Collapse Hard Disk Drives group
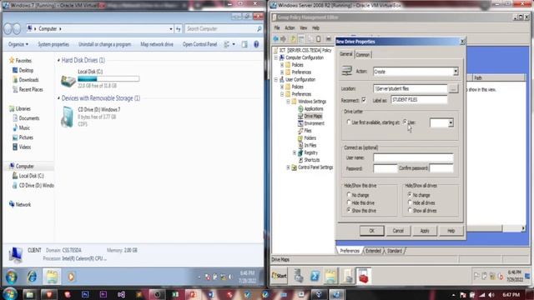Viewport: 534px width, 300px height. (58, 60)
